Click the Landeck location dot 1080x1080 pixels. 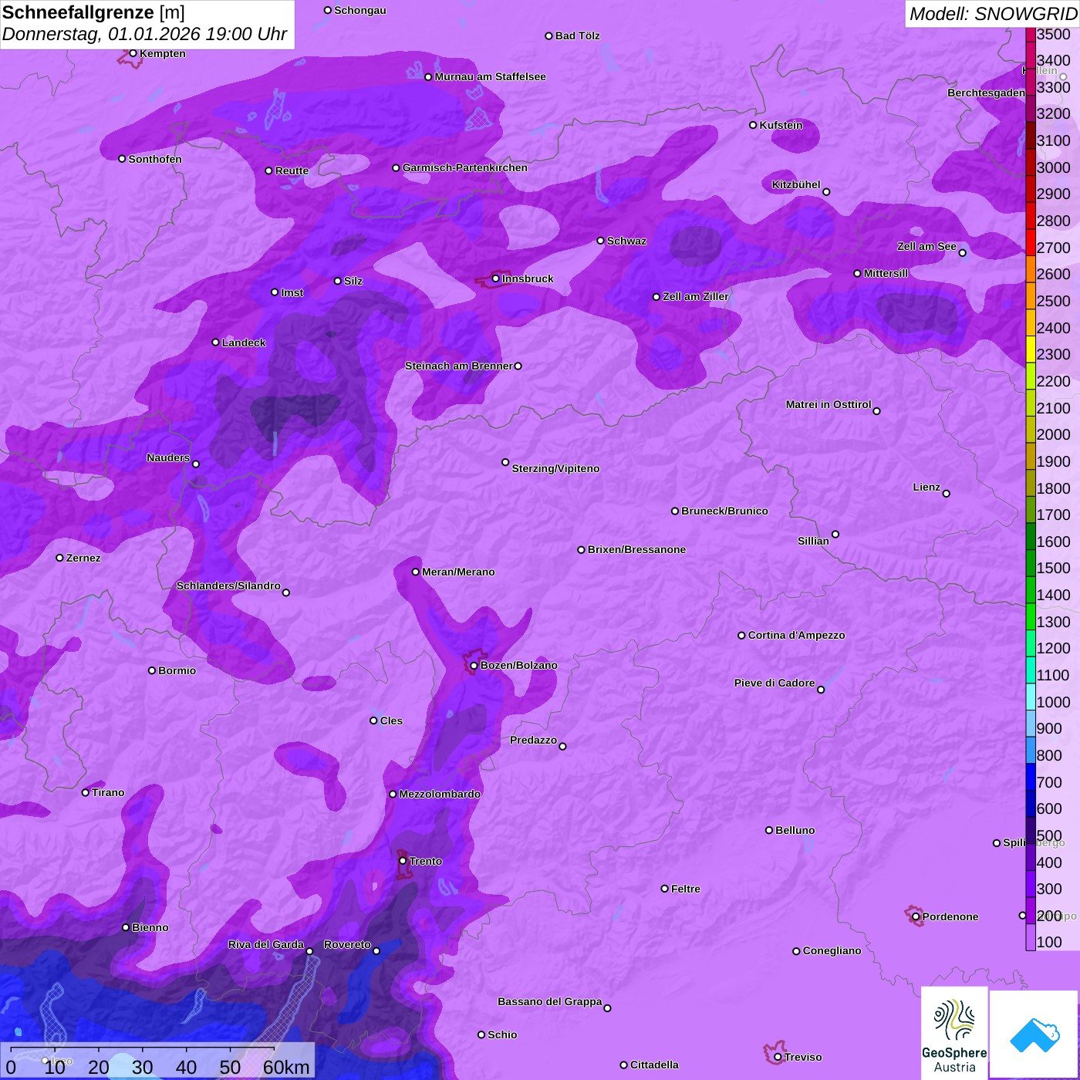pos(216,343)
